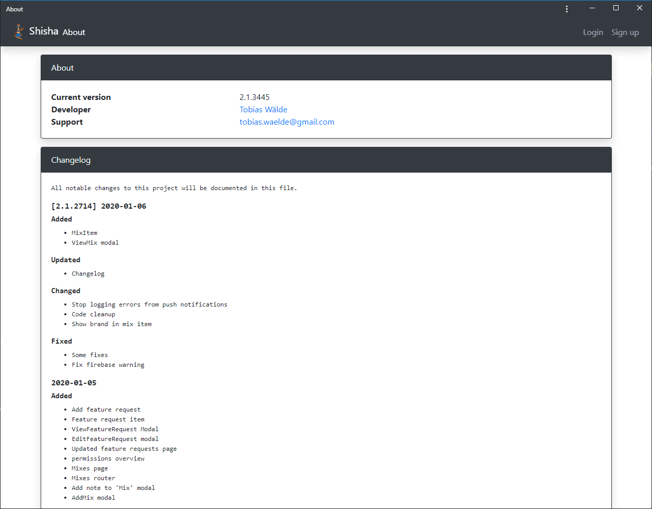Click the 'ViewMix modal' entry
Image resolution: width=652 pixels, height=509 pixels.
[95, 243]
